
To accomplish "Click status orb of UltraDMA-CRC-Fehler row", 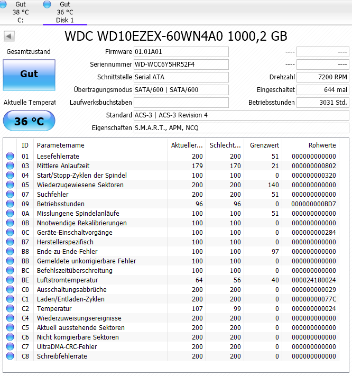I will point(10,347).
